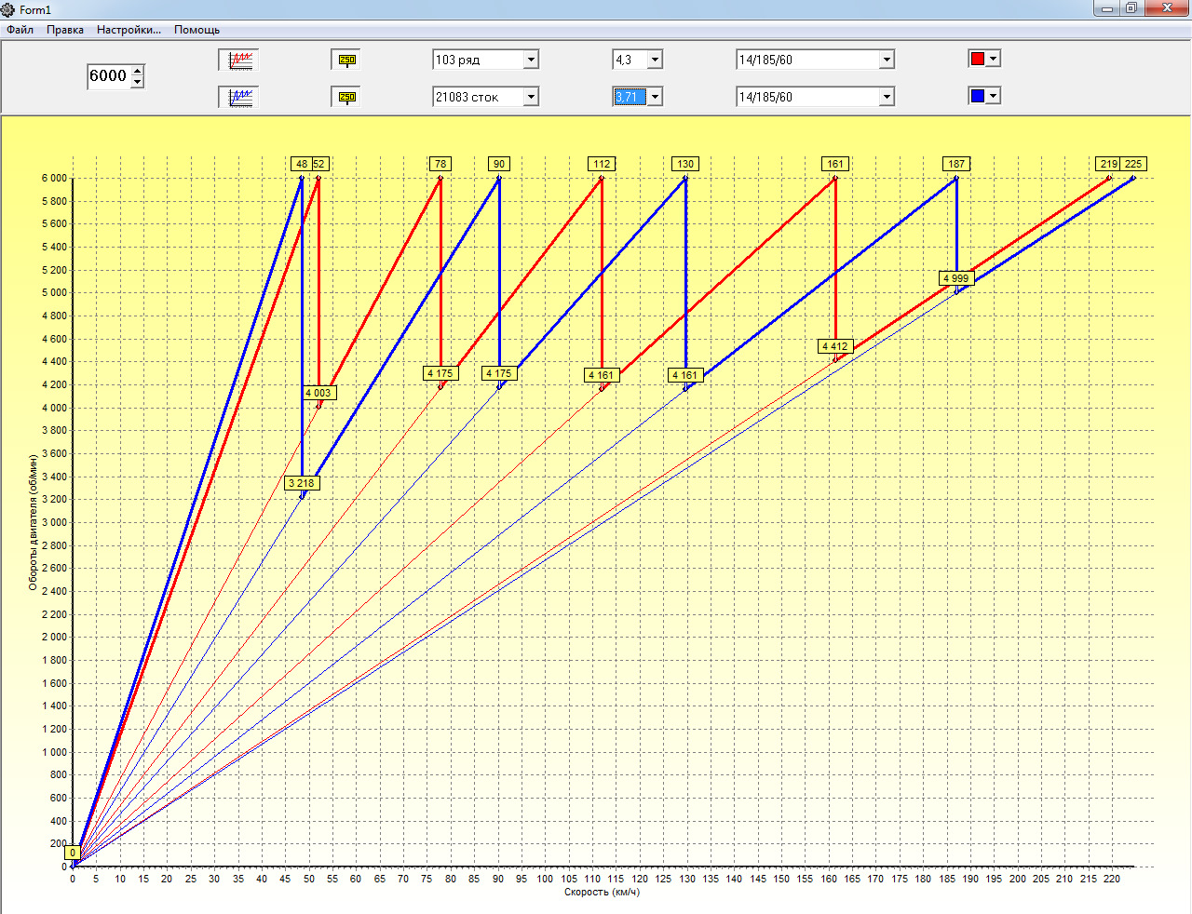Toggle value labels icon in bottom row

click(346, 97)
